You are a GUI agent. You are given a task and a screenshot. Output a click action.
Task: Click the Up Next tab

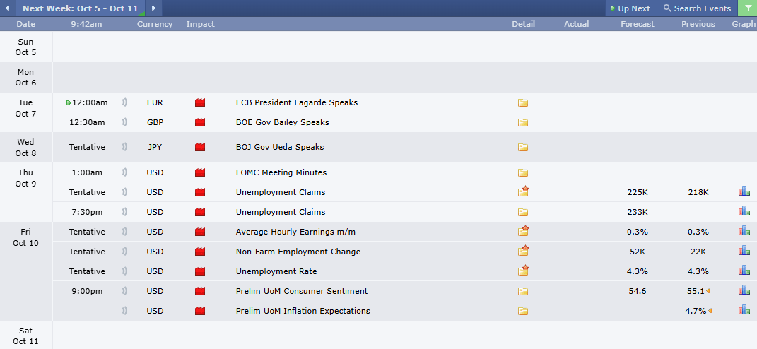tap(629, 8)
